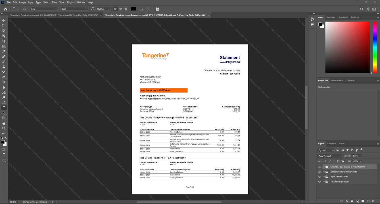Switch to the Adjustments tab

337,80
